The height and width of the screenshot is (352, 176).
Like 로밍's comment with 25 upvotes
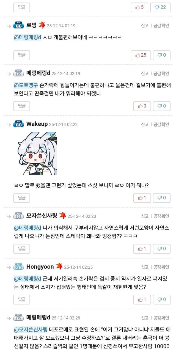pos(141,55)
